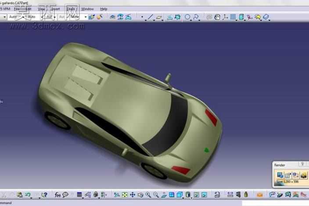Click the second Render panel icon
This screenshot has width=309, height=206.
[x=288, y=175]
